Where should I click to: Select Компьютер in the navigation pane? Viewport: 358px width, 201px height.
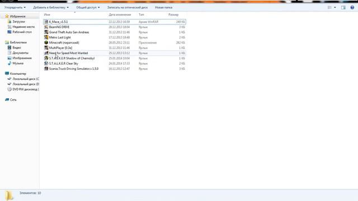click(18, 74)
